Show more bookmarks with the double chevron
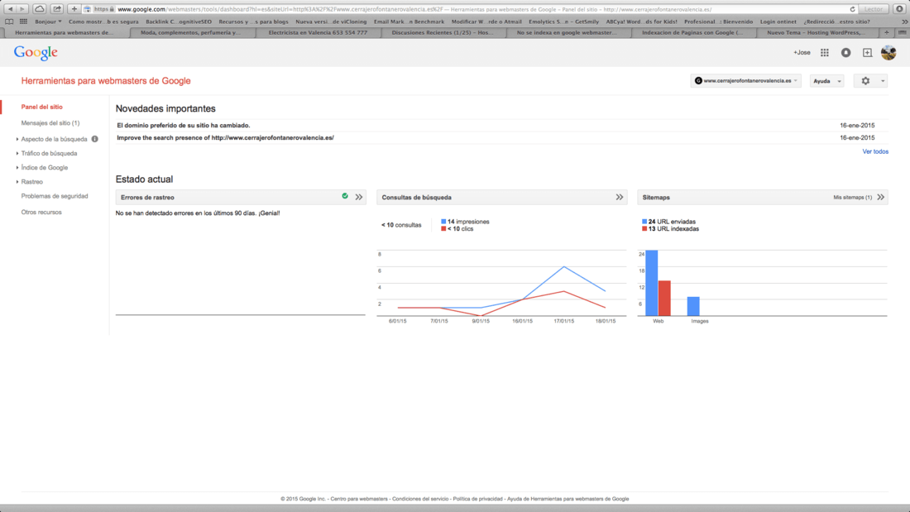Image resolution: width=910 pixels, height=512 pixels. pyautogui.click(x=904, y=22)
